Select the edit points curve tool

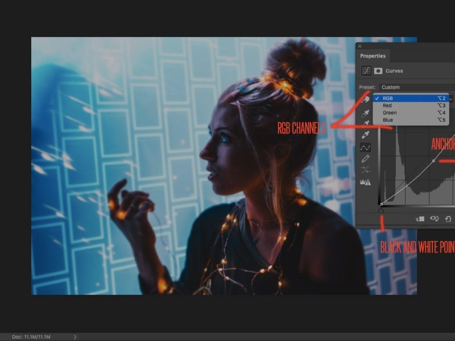point(366,147)
